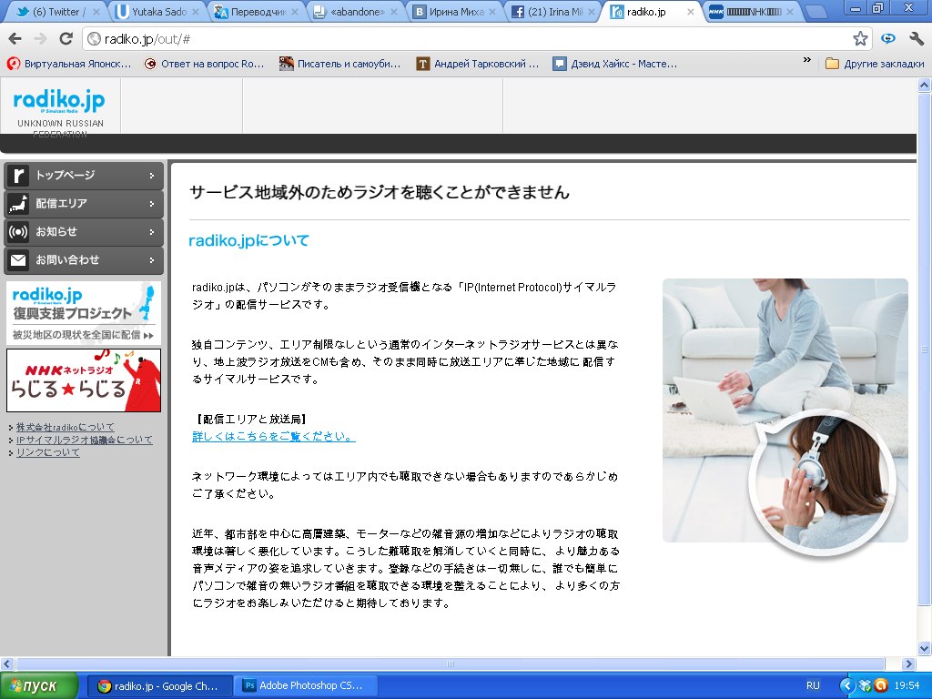Screen dimensions: 932x699
Task: Click the horizontal scrollbar right arrow
Action: pos(909,664)
